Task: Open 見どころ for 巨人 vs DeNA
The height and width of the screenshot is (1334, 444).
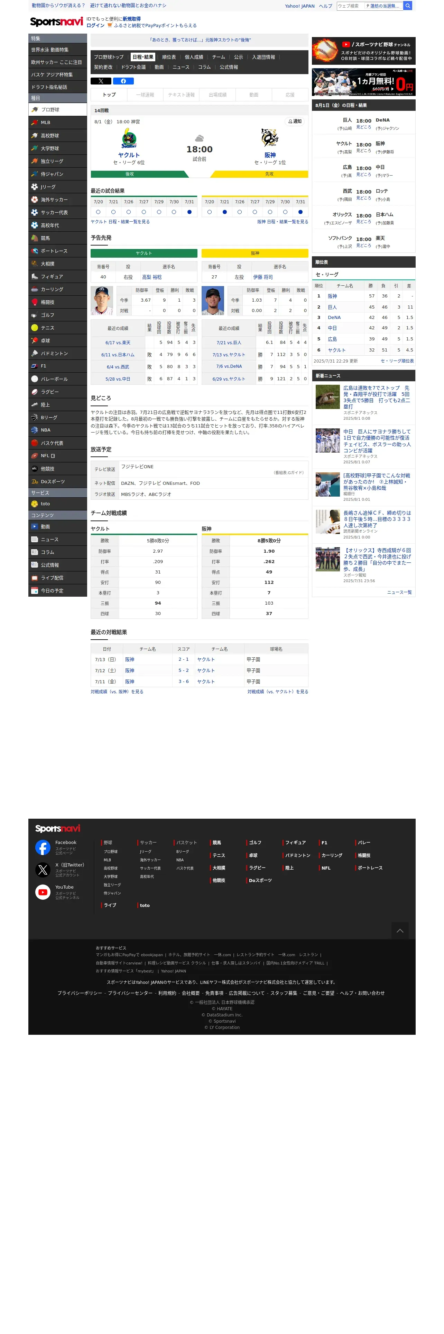Action: 363,127
